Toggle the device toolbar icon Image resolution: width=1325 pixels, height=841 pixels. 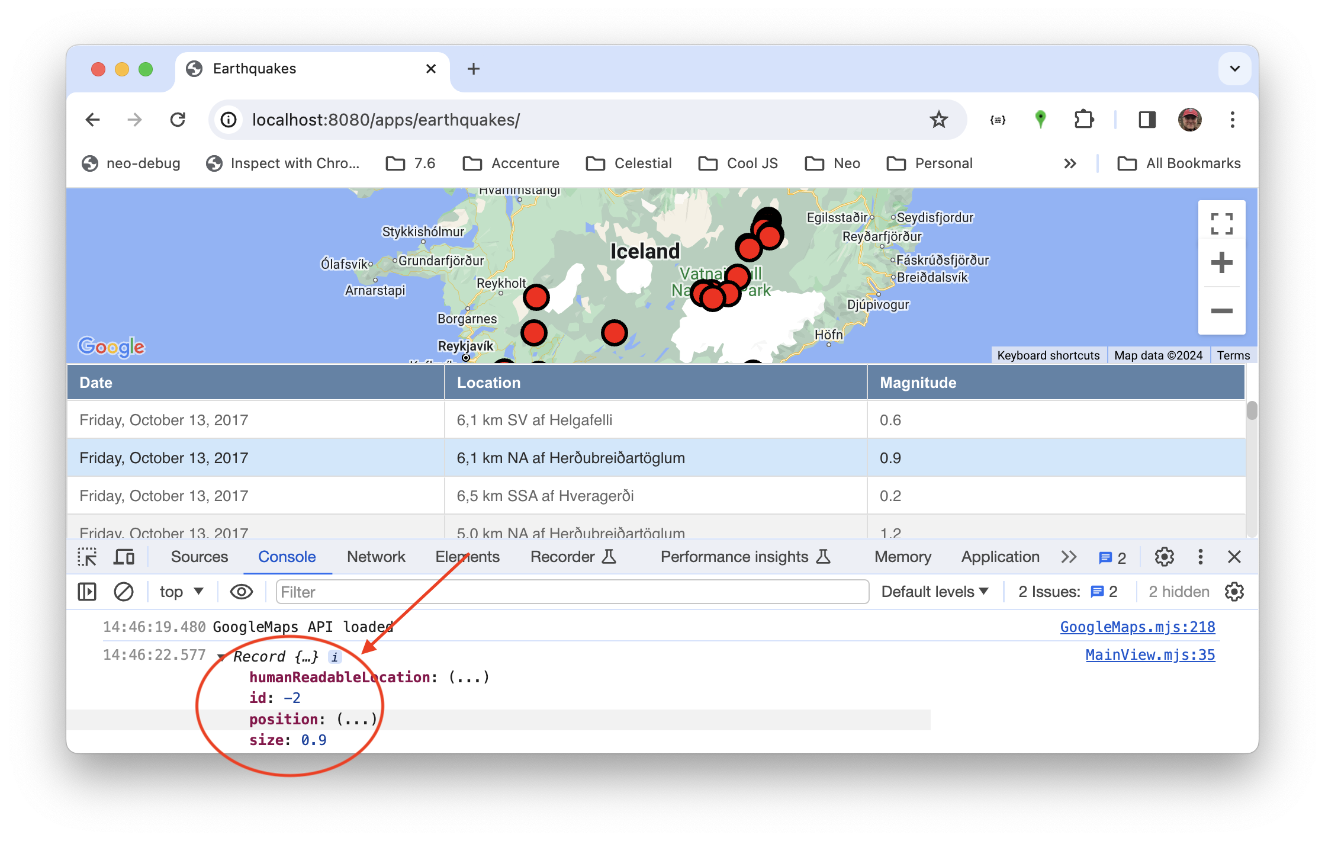click(124, 557)
